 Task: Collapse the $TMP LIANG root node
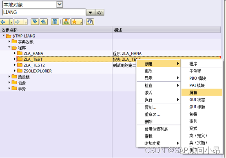[4, 36]
